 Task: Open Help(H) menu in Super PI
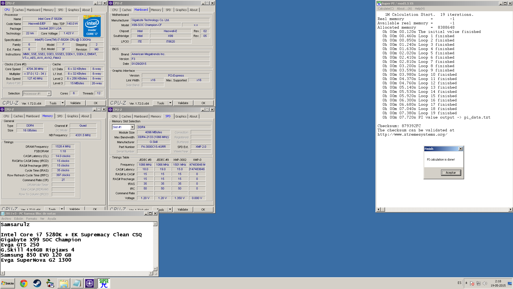(x=420, y=9)
